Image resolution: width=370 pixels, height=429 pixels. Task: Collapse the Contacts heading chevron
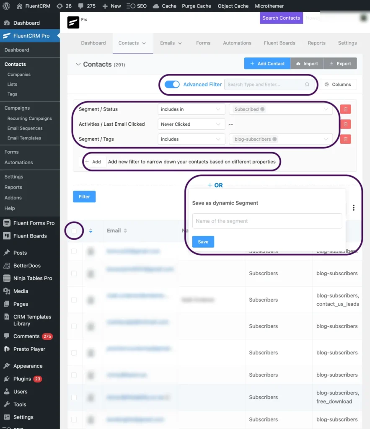pos(78,64)
